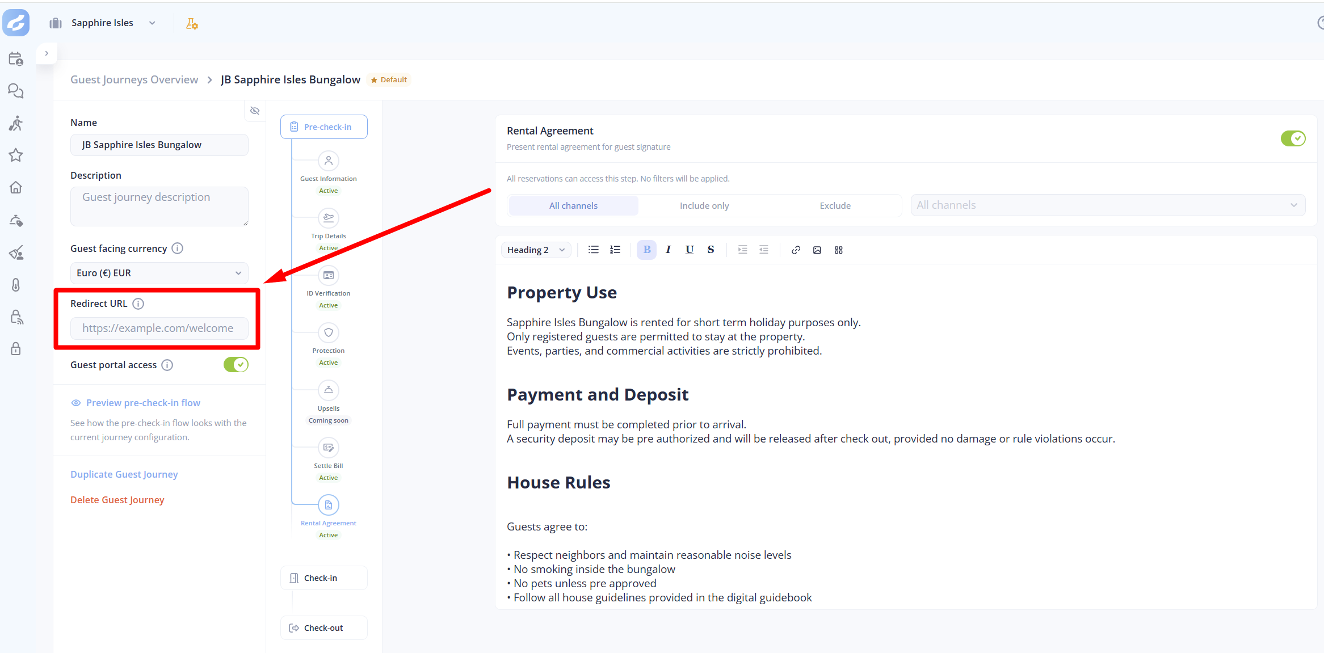Open the reservations calendar icon in the sidebar
This screenshot has width=1324, height=653.
16,59
